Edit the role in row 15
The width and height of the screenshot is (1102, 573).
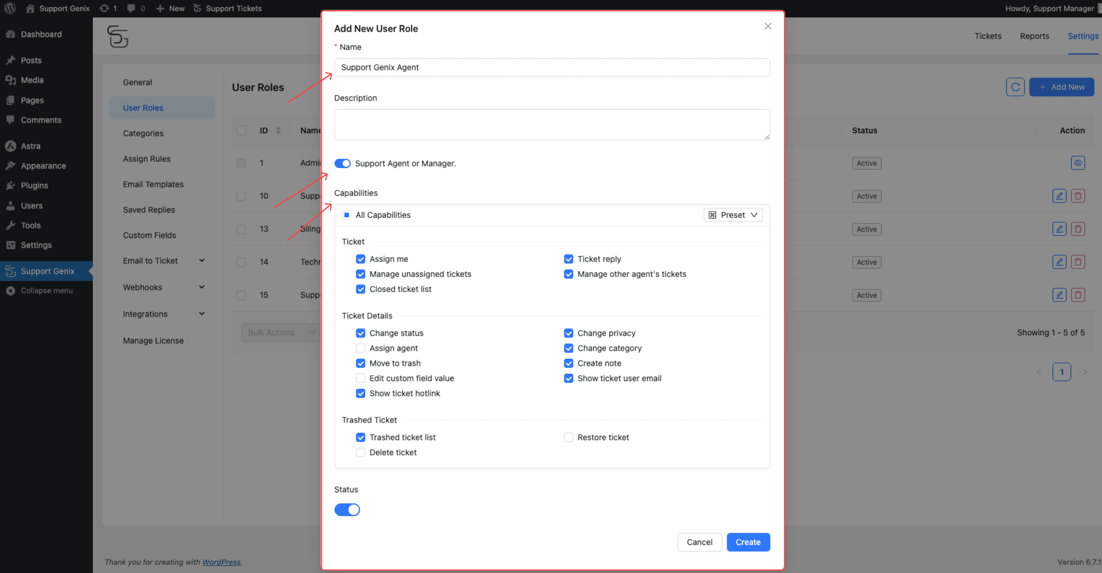tap(1059, 295)
